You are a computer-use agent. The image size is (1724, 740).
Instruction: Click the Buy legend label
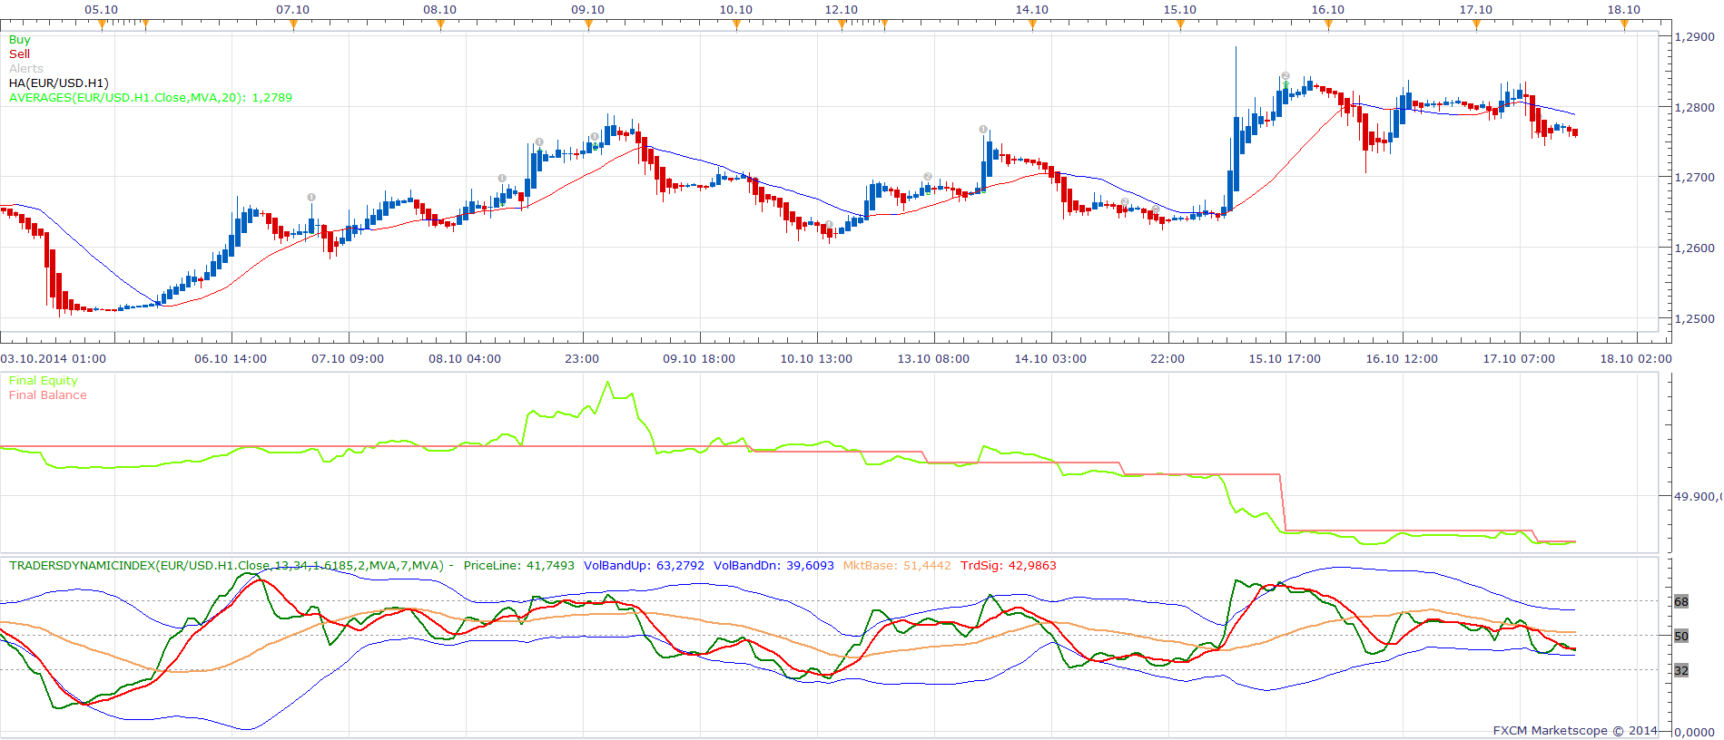pos(19,40)
